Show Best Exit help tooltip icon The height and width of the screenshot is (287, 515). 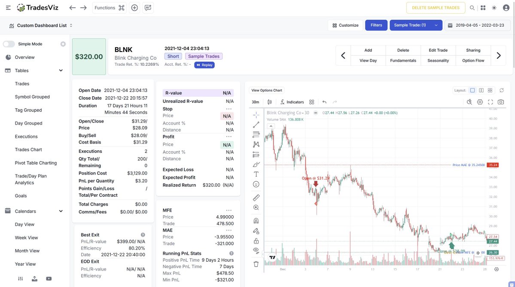(143, 235)
